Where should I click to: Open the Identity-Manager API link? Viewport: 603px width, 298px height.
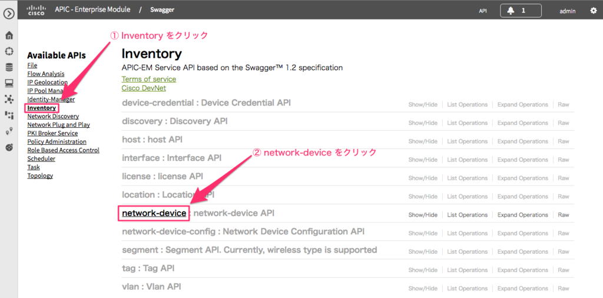click(51, 99)
